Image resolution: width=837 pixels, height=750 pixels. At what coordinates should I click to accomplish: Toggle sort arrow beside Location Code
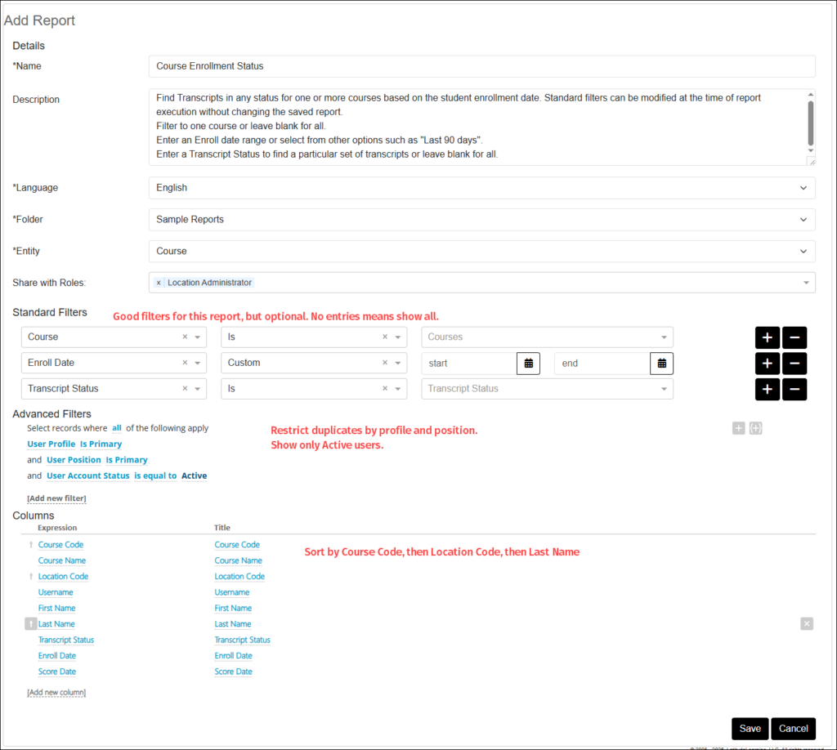coord(32,577)
